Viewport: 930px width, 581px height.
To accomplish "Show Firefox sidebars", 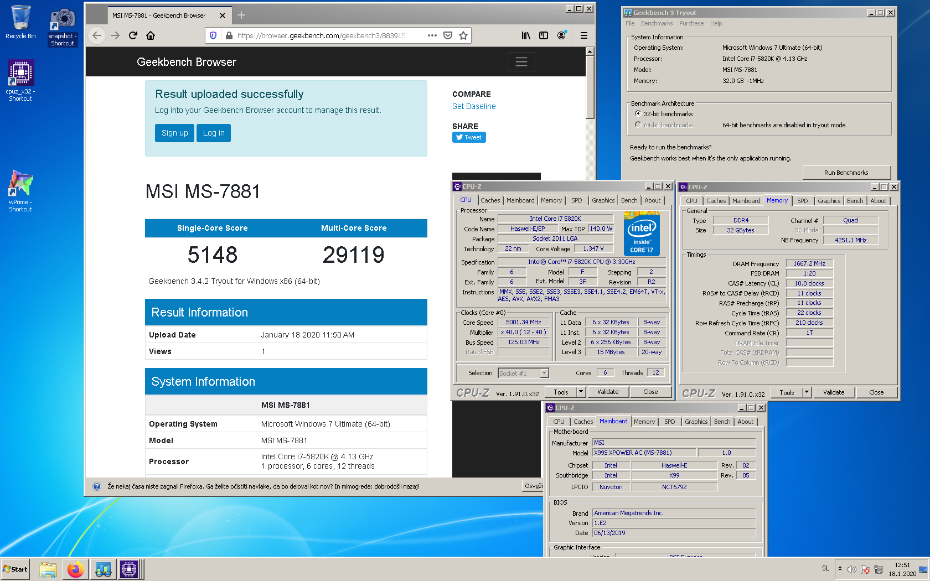I will tap(544, 35).
